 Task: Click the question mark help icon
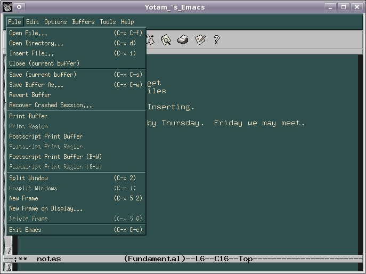coord(216,39)
